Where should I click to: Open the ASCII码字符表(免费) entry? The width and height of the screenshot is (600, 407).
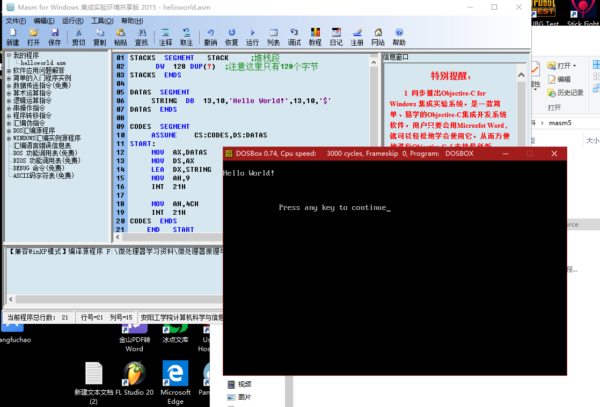point(43,176)
